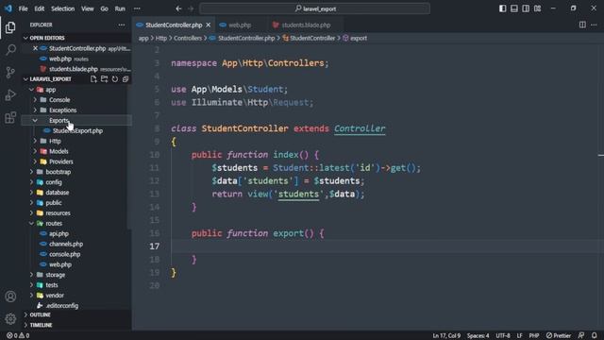Open notifications bell in status bar
This screenshot has height=340, width=604.
595,335
